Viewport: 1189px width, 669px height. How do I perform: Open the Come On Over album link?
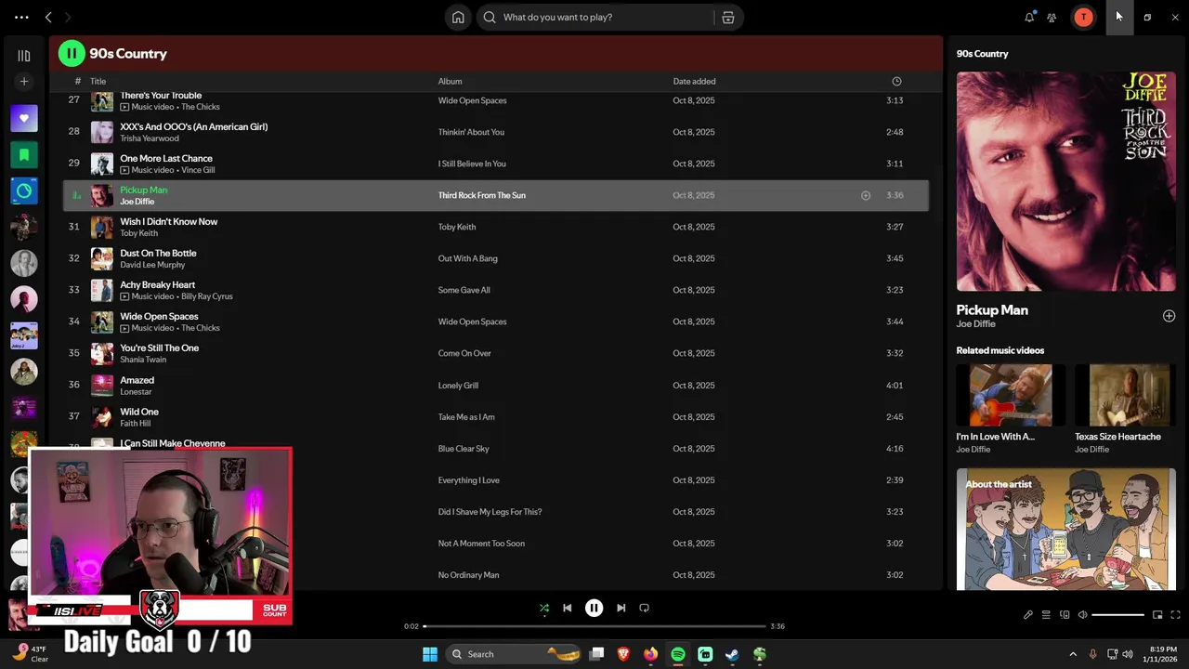[464, 353]
